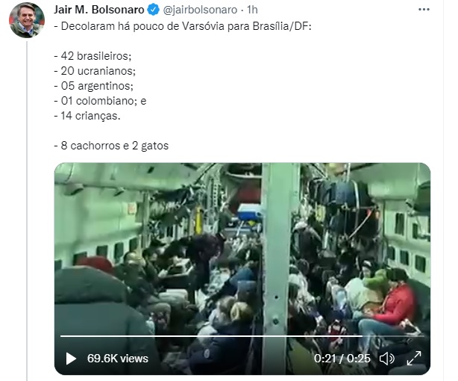The width and height of the screenshot is (458, 381).
Task: Expand the video to fullscreen
Action: tap(414, 359)
